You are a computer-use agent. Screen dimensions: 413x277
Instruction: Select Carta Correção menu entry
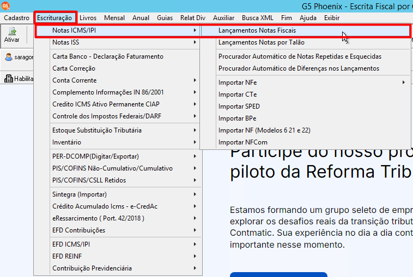coord(118,68)
